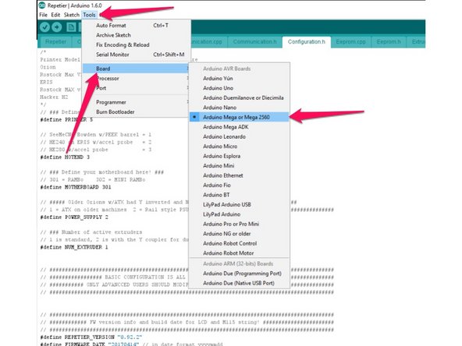Click the Verify checkmark toolbar icon
This screenshot has height=346, width=462.
(44, 27)
